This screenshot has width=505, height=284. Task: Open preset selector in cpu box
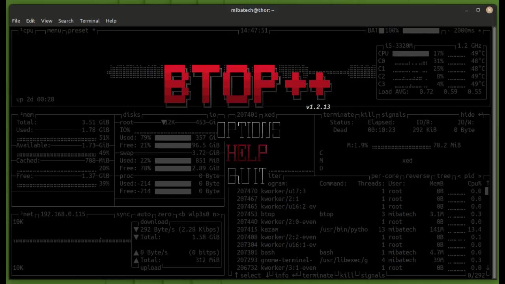click(x=81, y=31)
